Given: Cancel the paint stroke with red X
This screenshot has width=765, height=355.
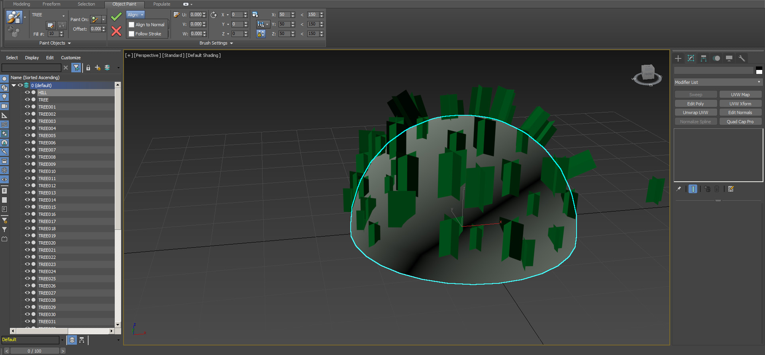Looking at the screenshot, I should (x=116, y=31).
